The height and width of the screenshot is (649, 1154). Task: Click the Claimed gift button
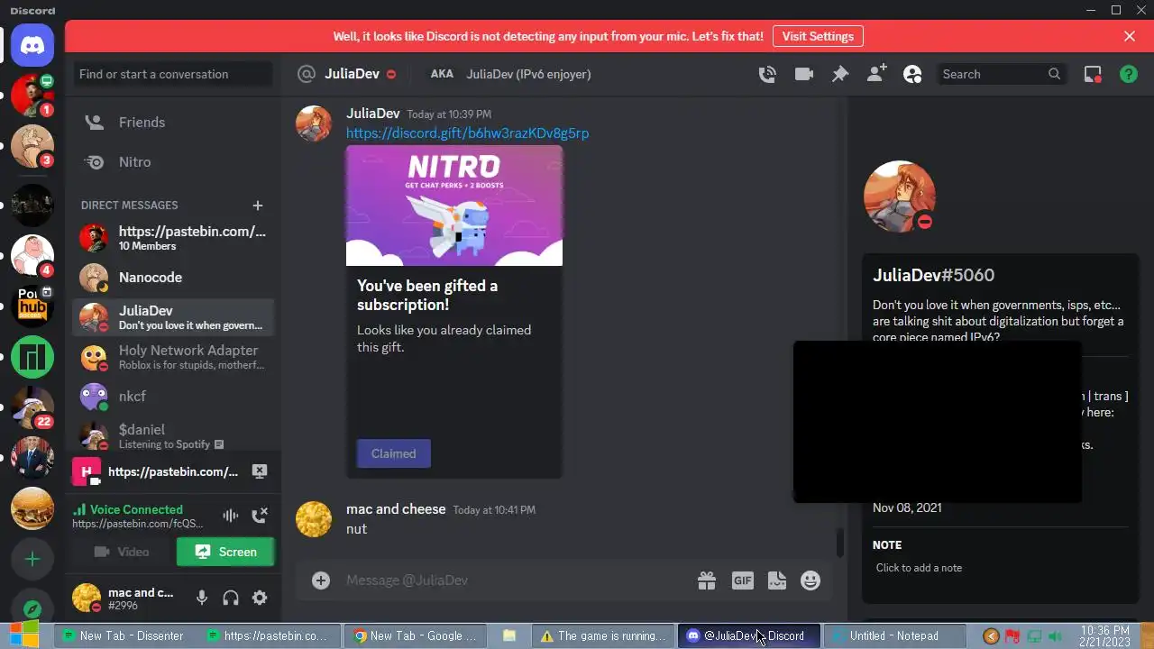394,453
